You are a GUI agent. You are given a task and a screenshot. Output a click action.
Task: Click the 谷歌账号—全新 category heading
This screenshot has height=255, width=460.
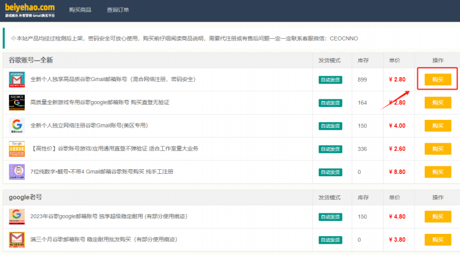click(31, 60)
